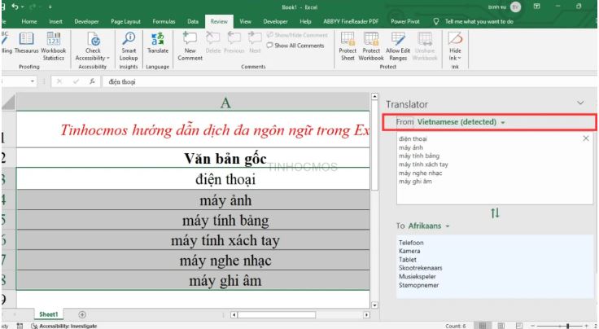Image resolution: width=599 pixels, height=329 pixels.
Task: Click Accessibility: Investigate in status bar
Action: pos(64,326)
